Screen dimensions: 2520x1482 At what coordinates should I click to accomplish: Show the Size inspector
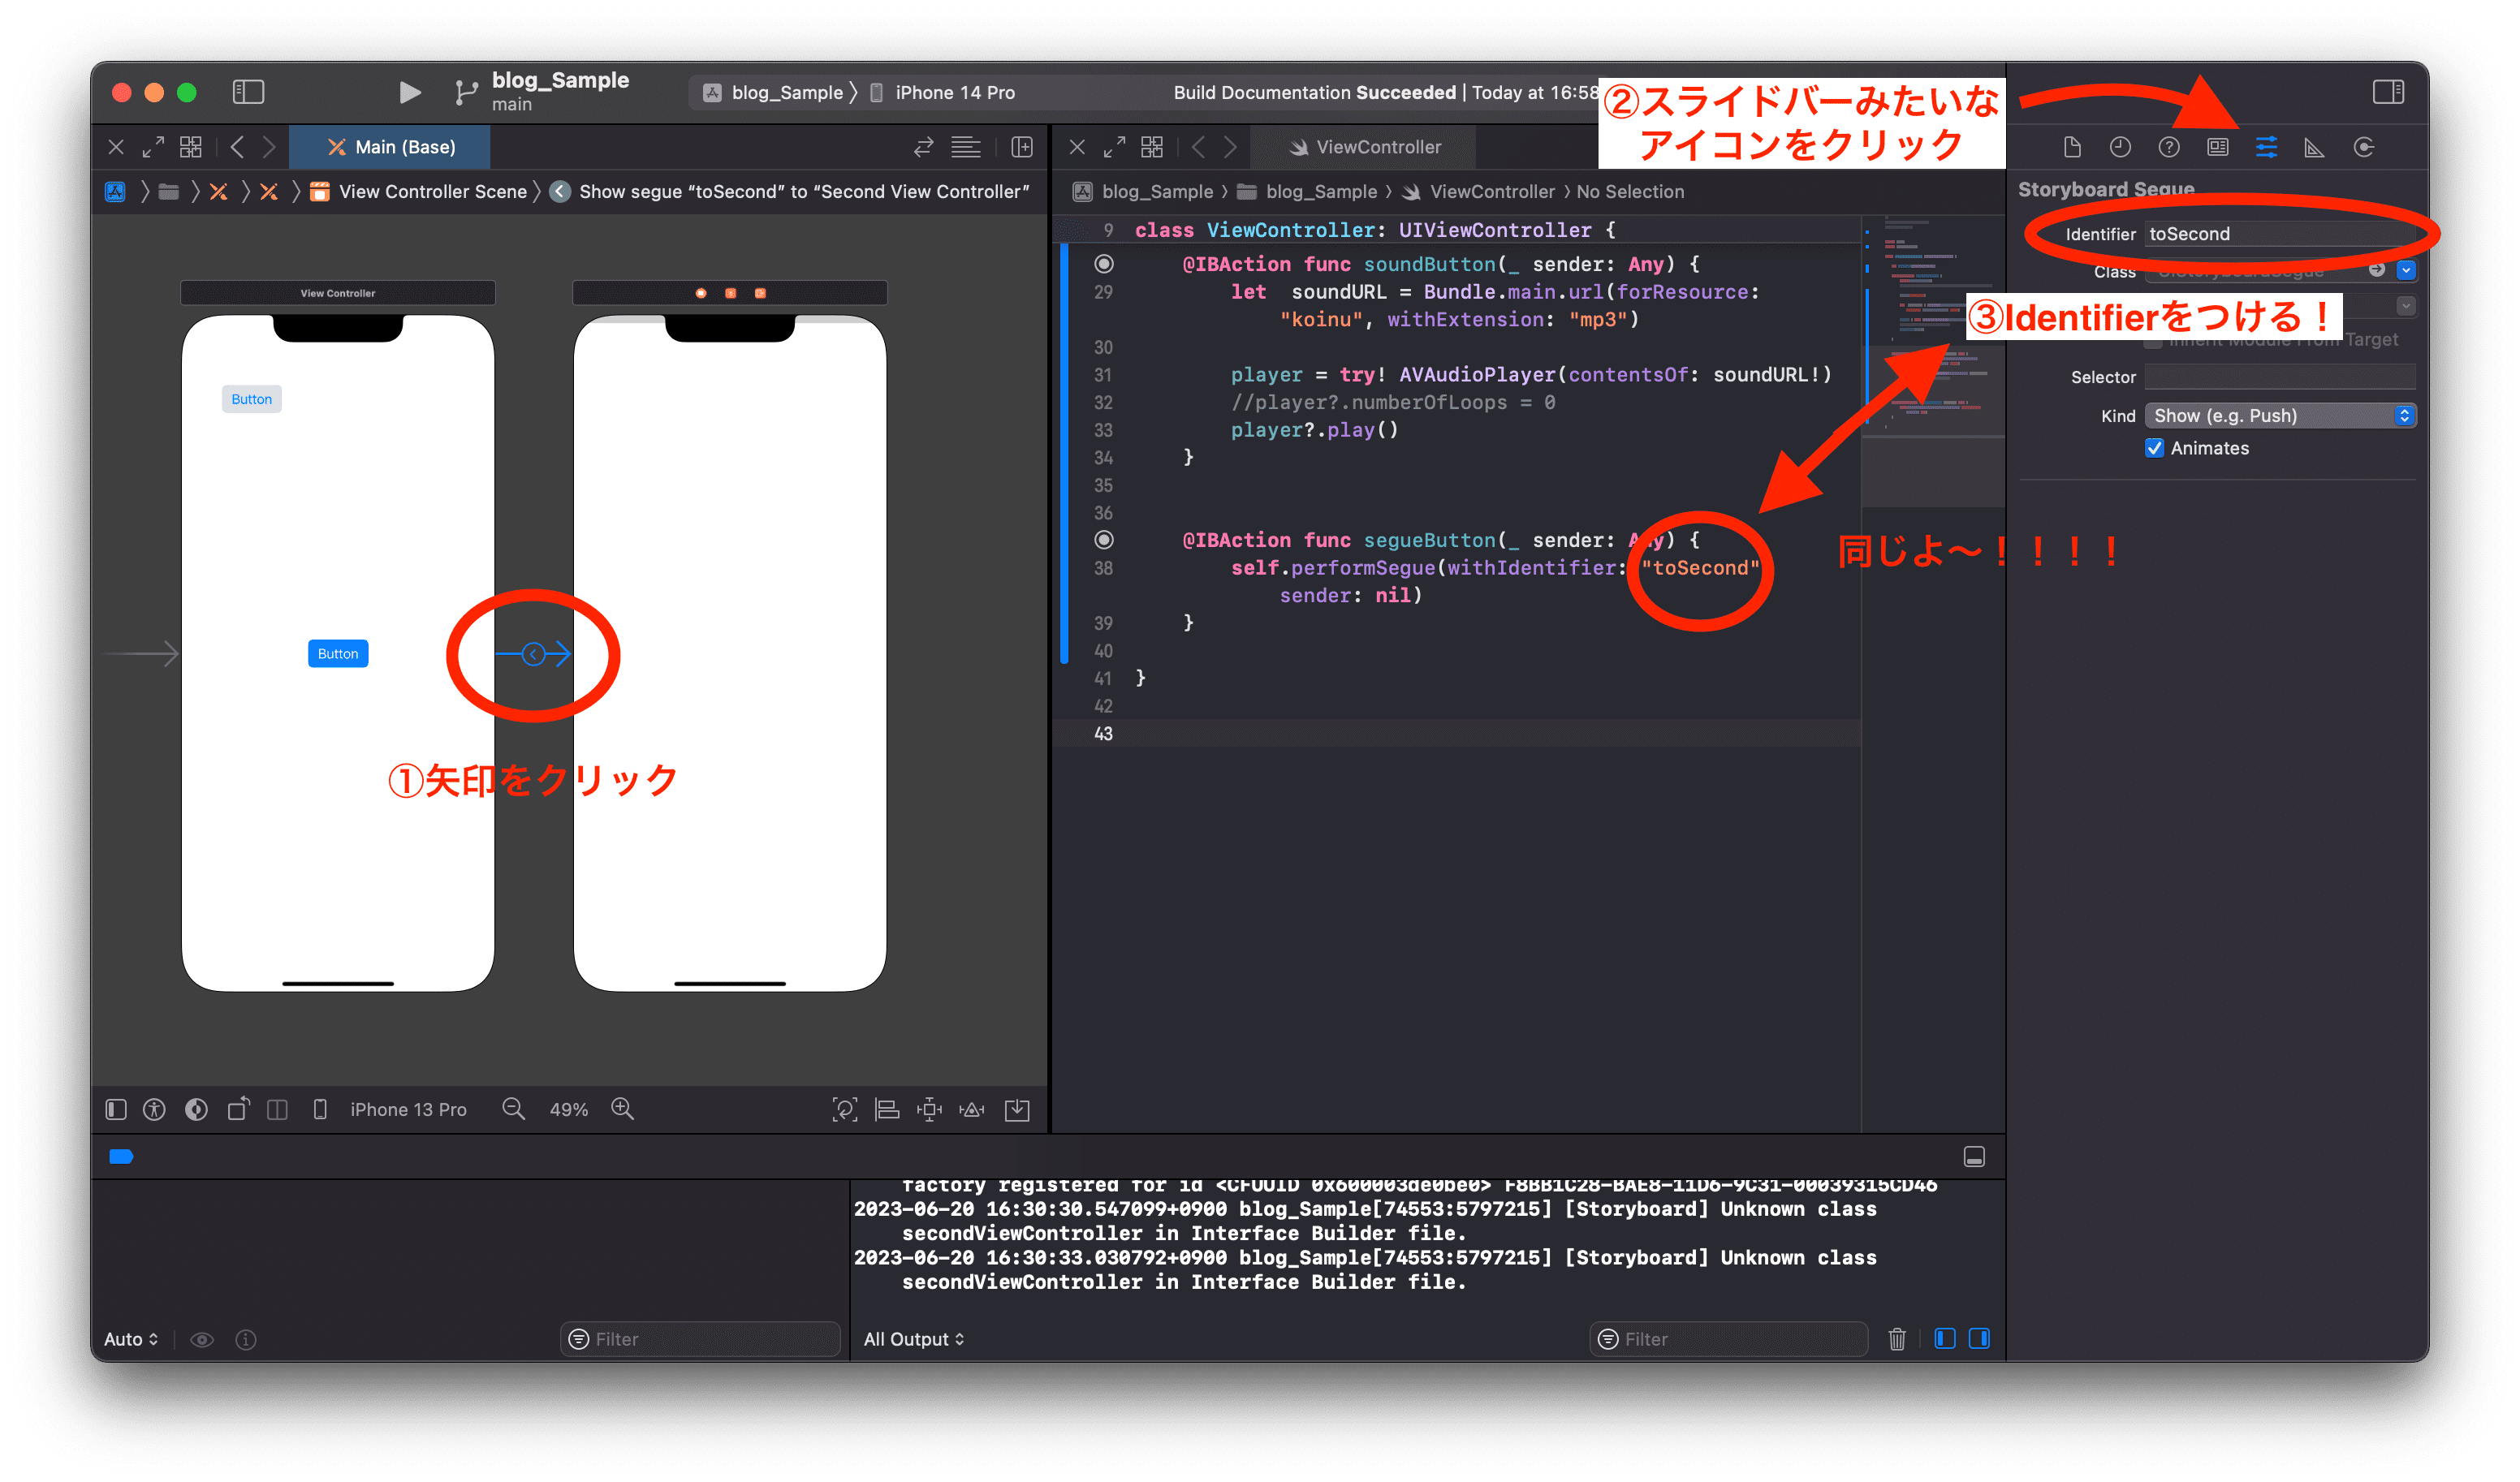pyautogui.click(x=2314, y=147)
